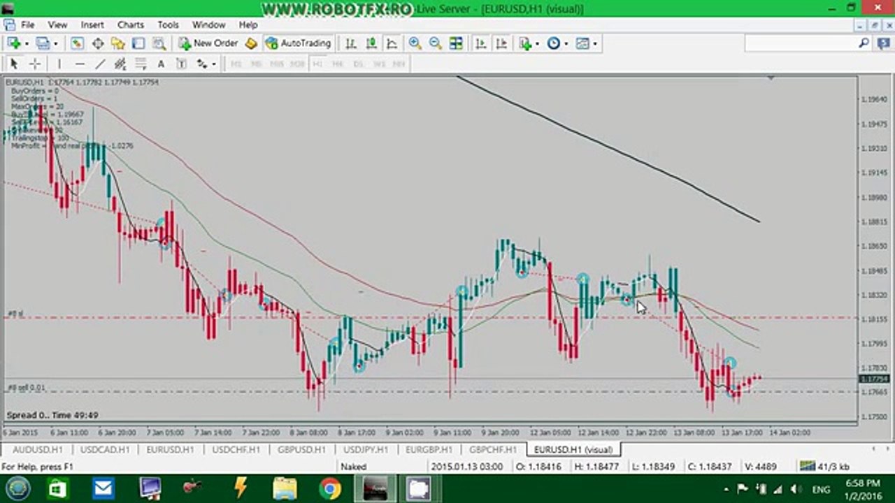Image resolution: width=895 pixels, height=503 pixels.
Task: Open the File menu
Action: [x=28, y=24]
